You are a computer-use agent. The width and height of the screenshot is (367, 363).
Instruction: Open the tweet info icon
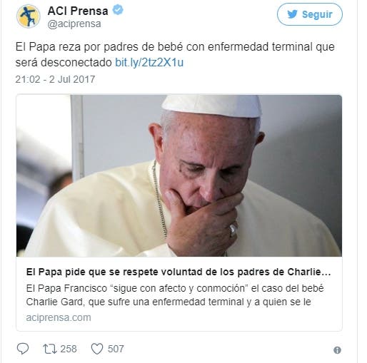(337, 350)
